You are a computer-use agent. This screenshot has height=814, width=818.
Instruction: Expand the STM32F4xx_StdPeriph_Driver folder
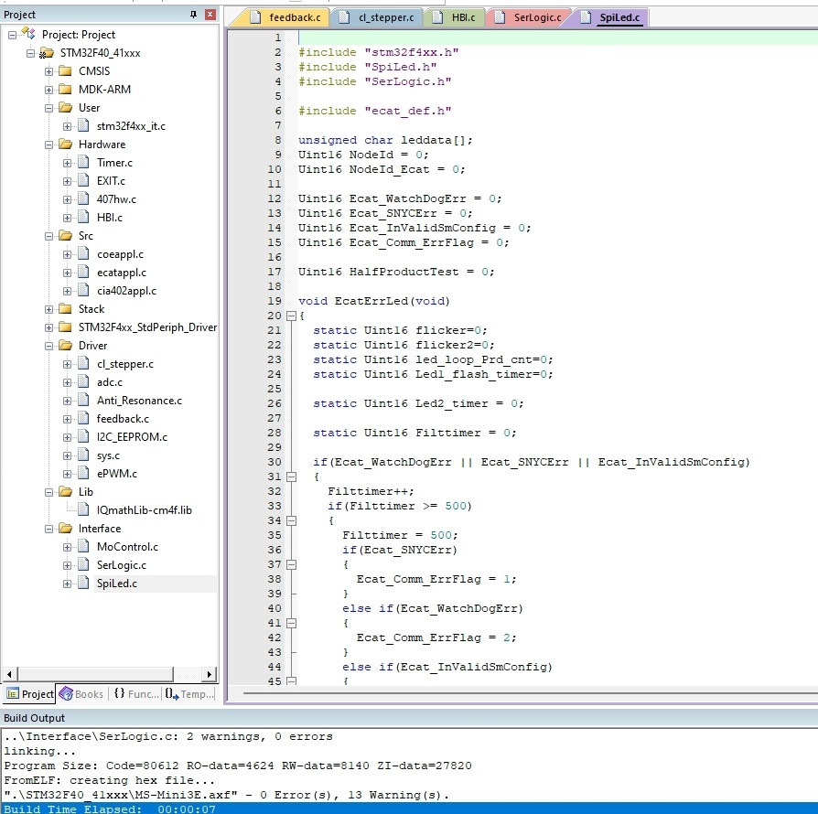click(48, 327)
